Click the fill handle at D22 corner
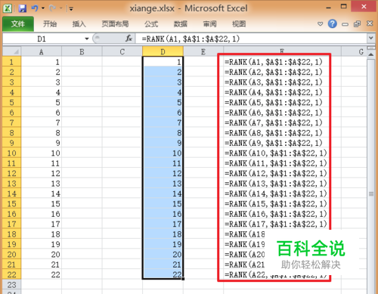378x294 pixels. pos(183,279)
